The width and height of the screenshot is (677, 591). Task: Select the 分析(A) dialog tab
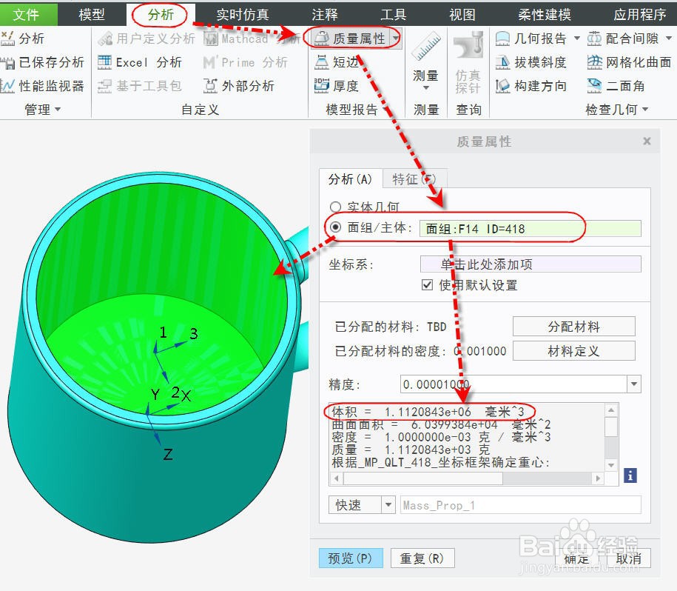coord(351,178)
